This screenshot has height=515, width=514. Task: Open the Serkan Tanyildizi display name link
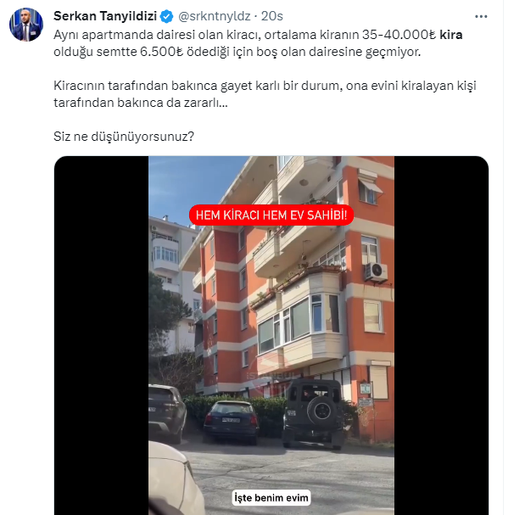point(105,16)
